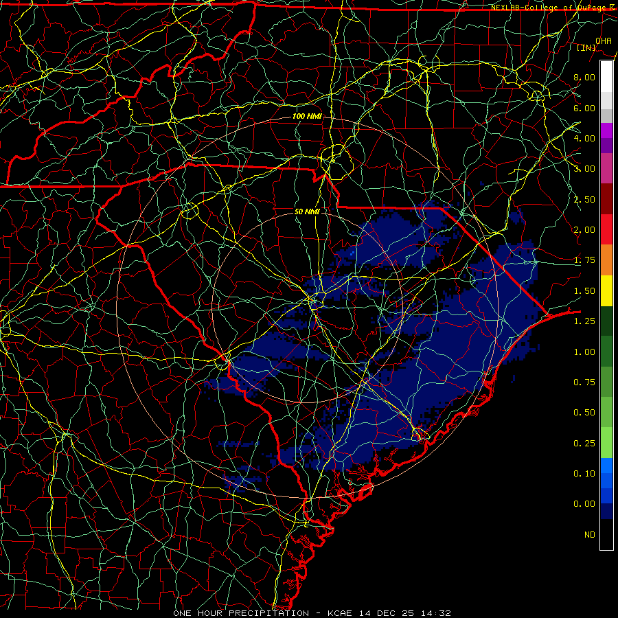Image resolution: width=618 pixels, height=618 pixels.
Task: Pick the light green 0.25 legend color
Action: click(x=606, y=443)
